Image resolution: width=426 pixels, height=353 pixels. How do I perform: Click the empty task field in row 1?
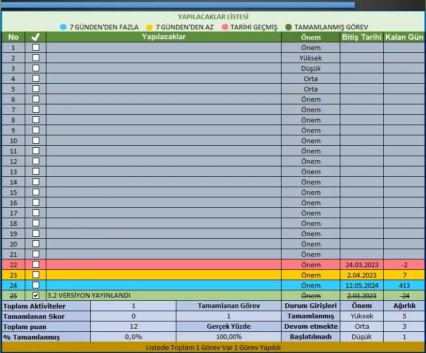point(163,48)
